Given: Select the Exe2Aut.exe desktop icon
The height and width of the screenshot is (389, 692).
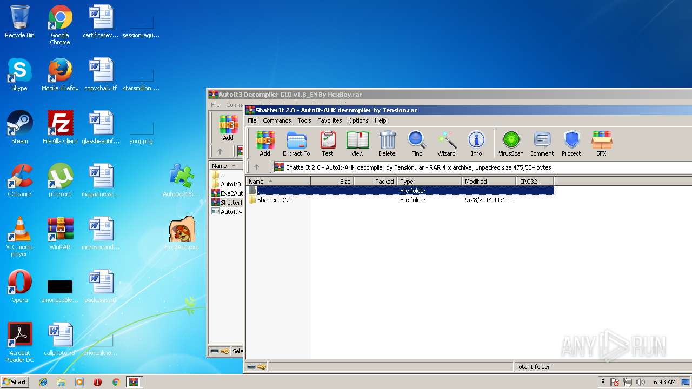Looking at the screenshot, I should coord(182,233).
